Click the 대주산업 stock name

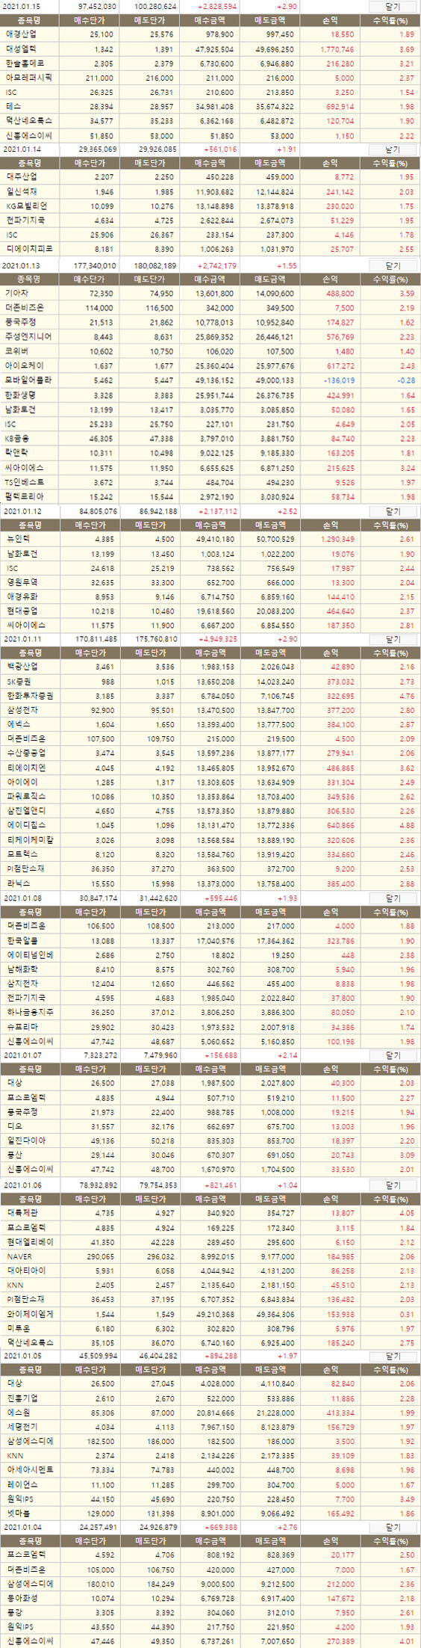[20, 177]
